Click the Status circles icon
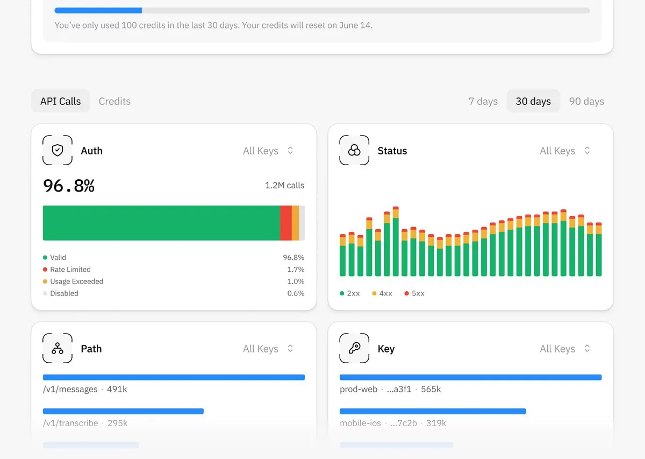The width and height of the screenshot is (645, 459). click(x=354, y=151)
